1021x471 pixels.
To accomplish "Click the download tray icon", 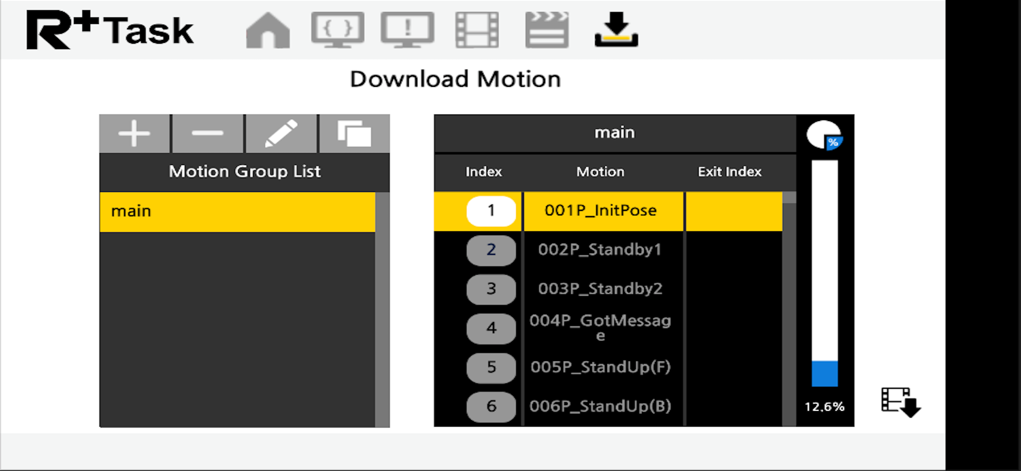I will click(616, 30).
